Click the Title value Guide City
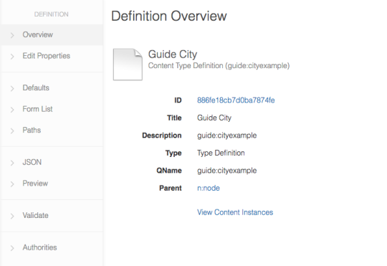The width and height of the screenshot is (387, 266). 214,118
